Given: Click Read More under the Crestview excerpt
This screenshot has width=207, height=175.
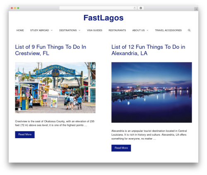Looking at the screenshot, I should pos(25,134).
